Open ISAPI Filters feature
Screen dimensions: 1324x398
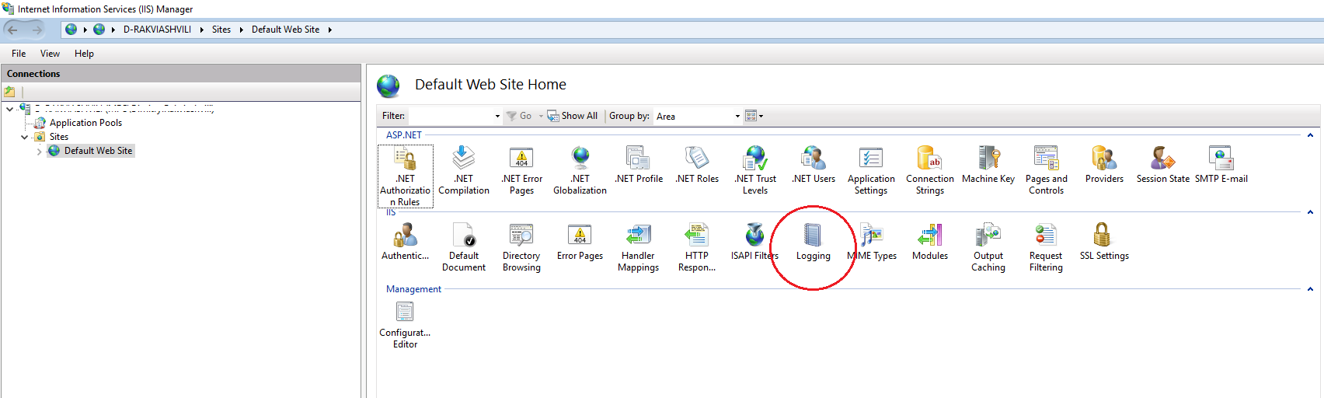coord(754,242)
